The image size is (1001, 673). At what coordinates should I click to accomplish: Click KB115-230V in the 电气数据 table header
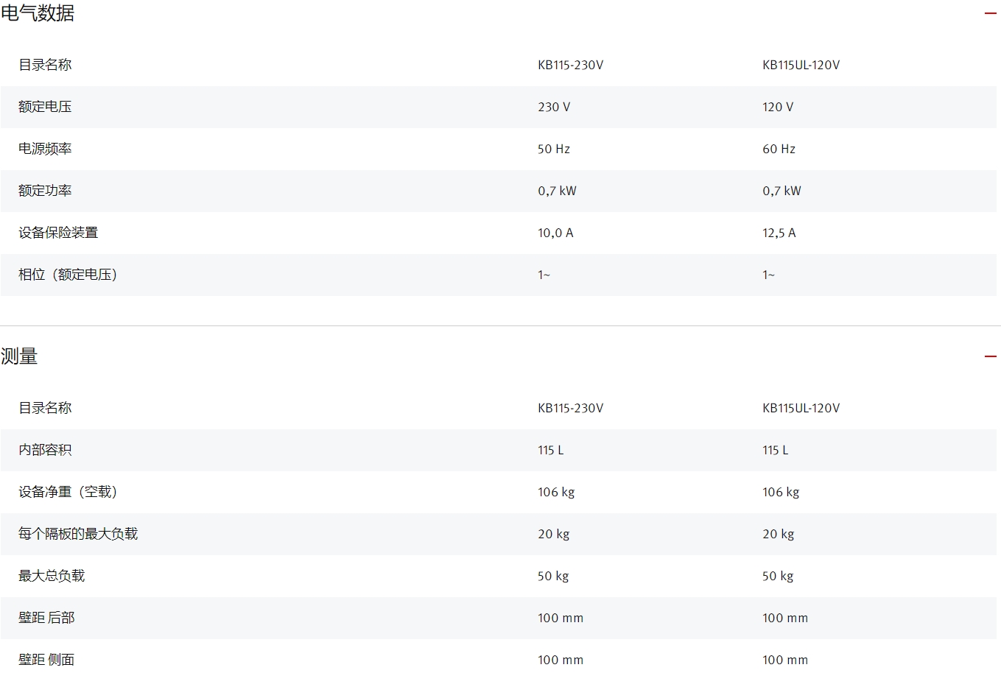(x=570, y=65)
